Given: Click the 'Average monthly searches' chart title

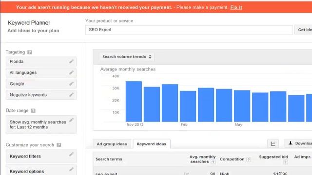Looking at the screenshot, I should [128, 69].
